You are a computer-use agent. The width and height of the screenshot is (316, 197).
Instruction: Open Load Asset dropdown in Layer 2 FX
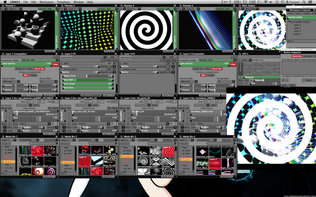coord(89,57)
